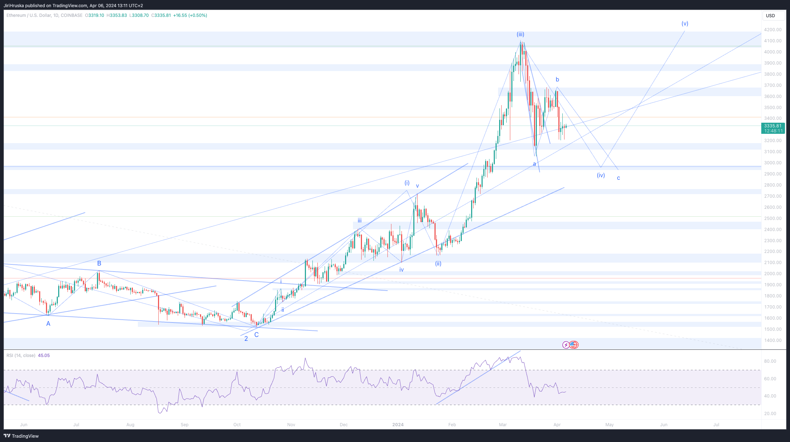Click the Apr label on time axis
Viewport: 790px width, 442px height.
(557, 425)
